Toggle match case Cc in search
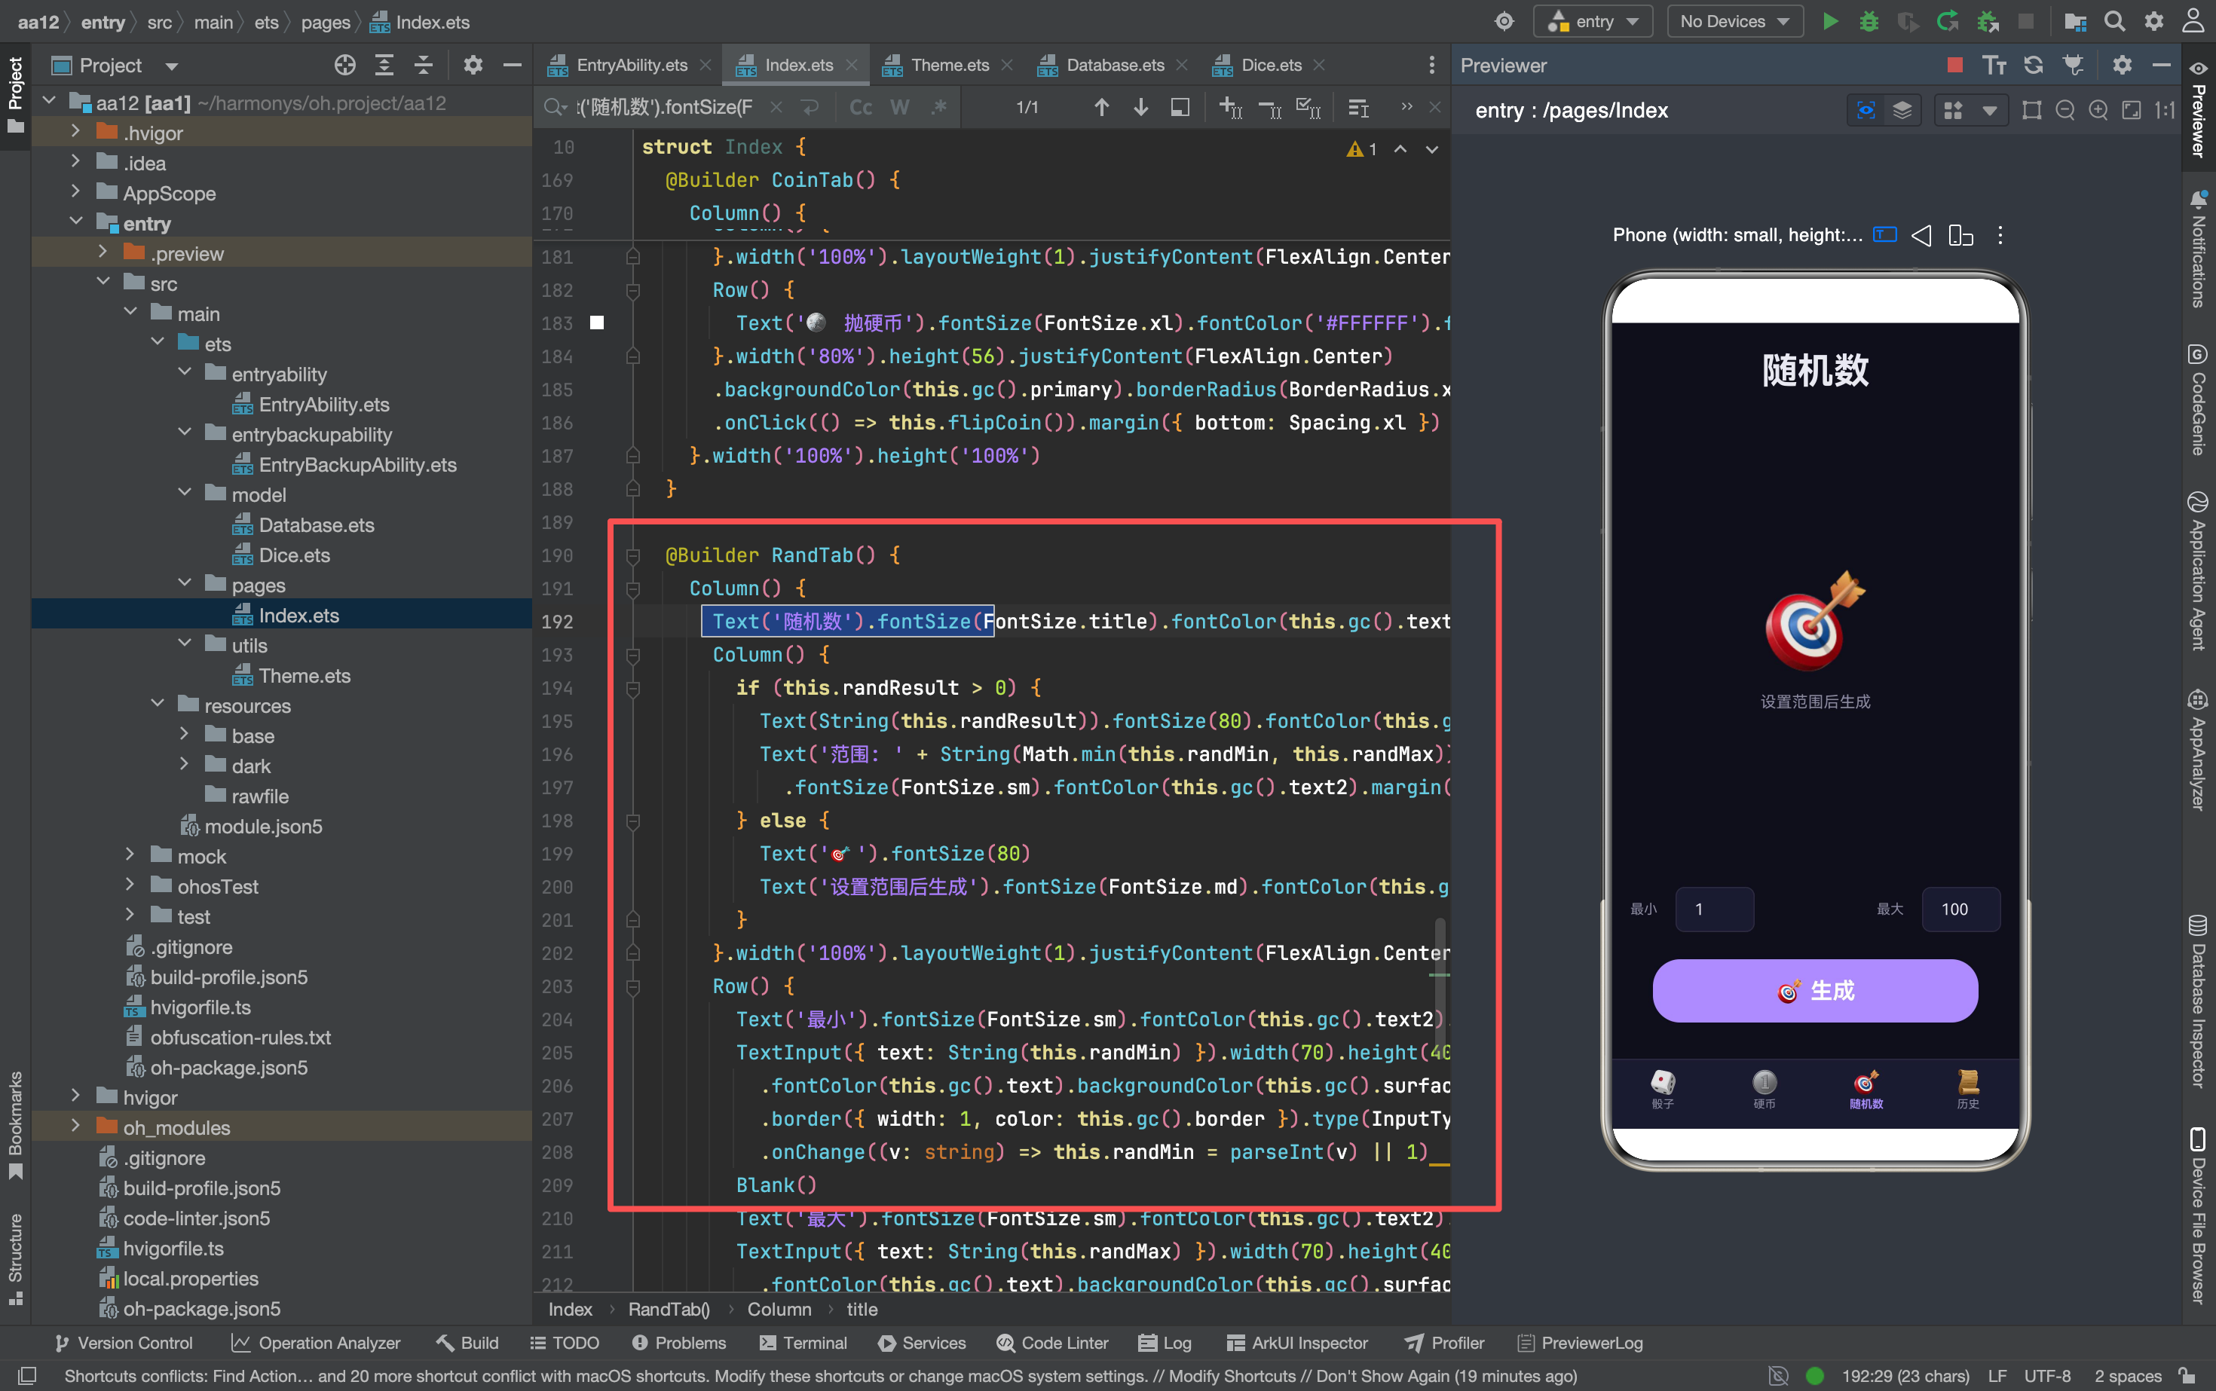 point(861,108)
